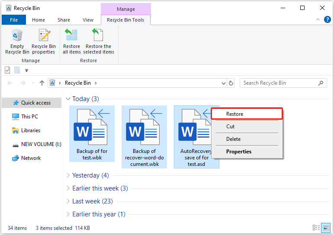Open Recycle Bin properties

[x=44, y=42]
